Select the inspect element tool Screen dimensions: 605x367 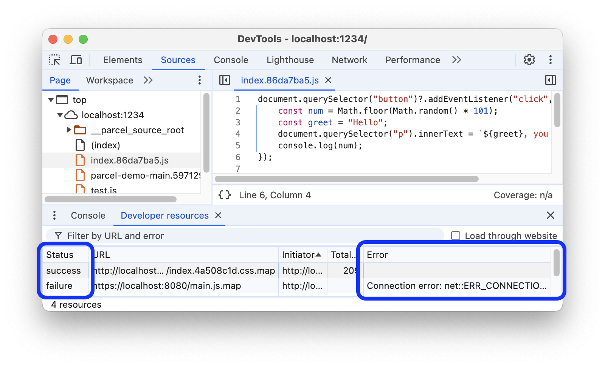[55, 60]
